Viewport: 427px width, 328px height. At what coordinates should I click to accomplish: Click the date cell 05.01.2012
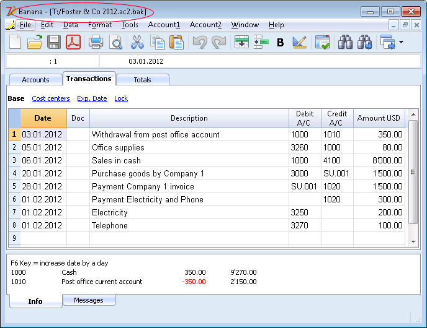(43, 147)
